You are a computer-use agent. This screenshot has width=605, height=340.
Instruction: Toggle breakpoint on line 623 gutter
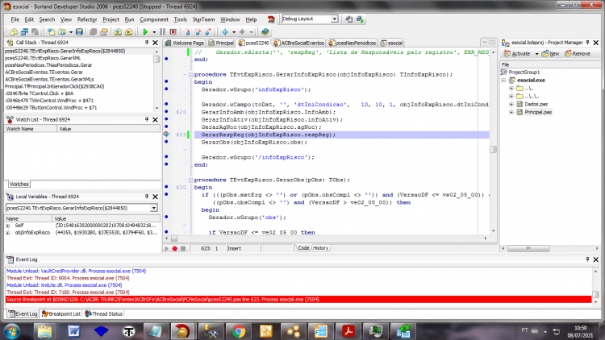click(166, 135)
